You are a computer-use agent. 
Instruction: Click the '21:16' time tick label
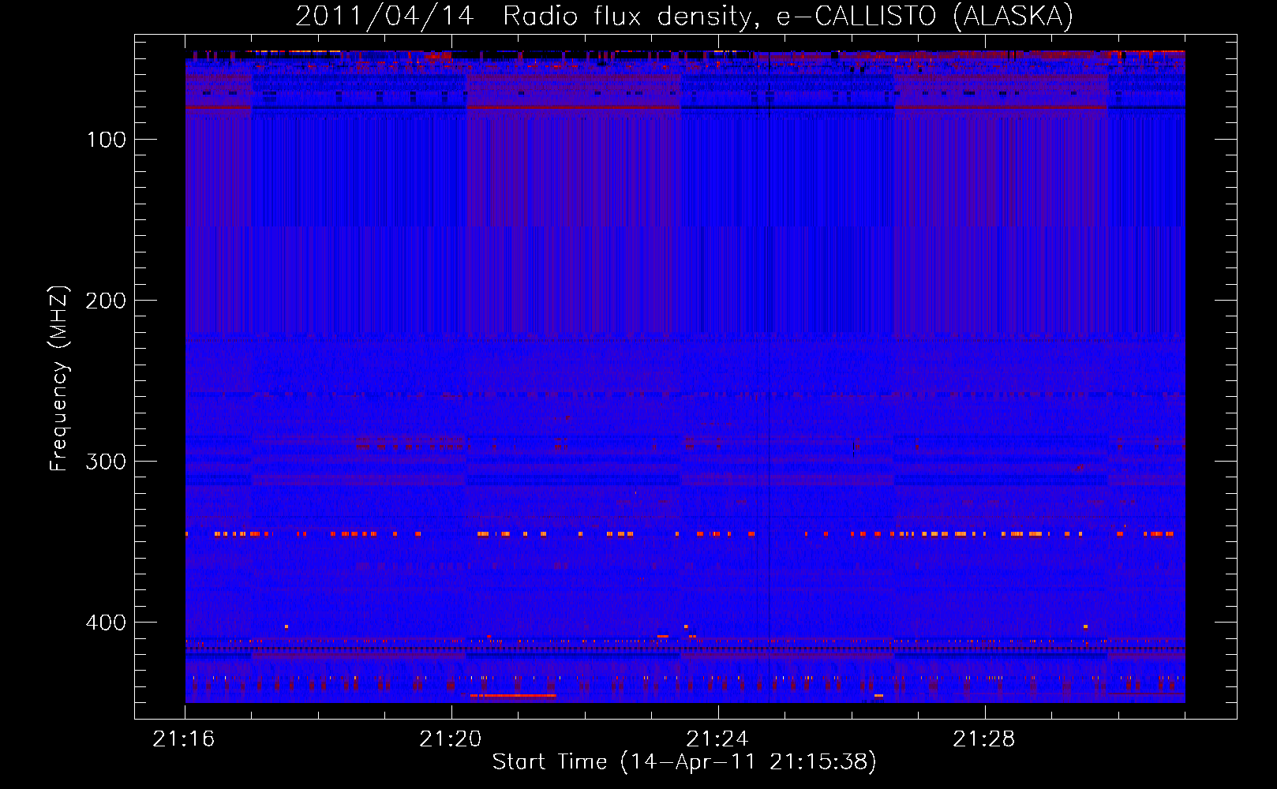[184, 739]
